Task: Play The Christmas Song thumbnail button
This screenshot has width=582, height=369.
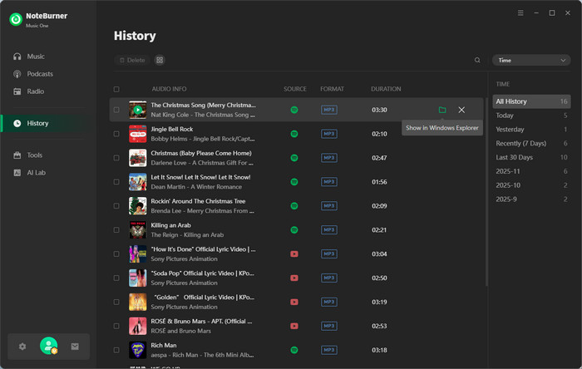Action: point(138,110)
